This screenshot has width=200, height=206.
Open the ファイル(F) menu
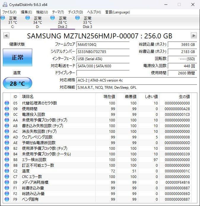(x=9, y=12)
